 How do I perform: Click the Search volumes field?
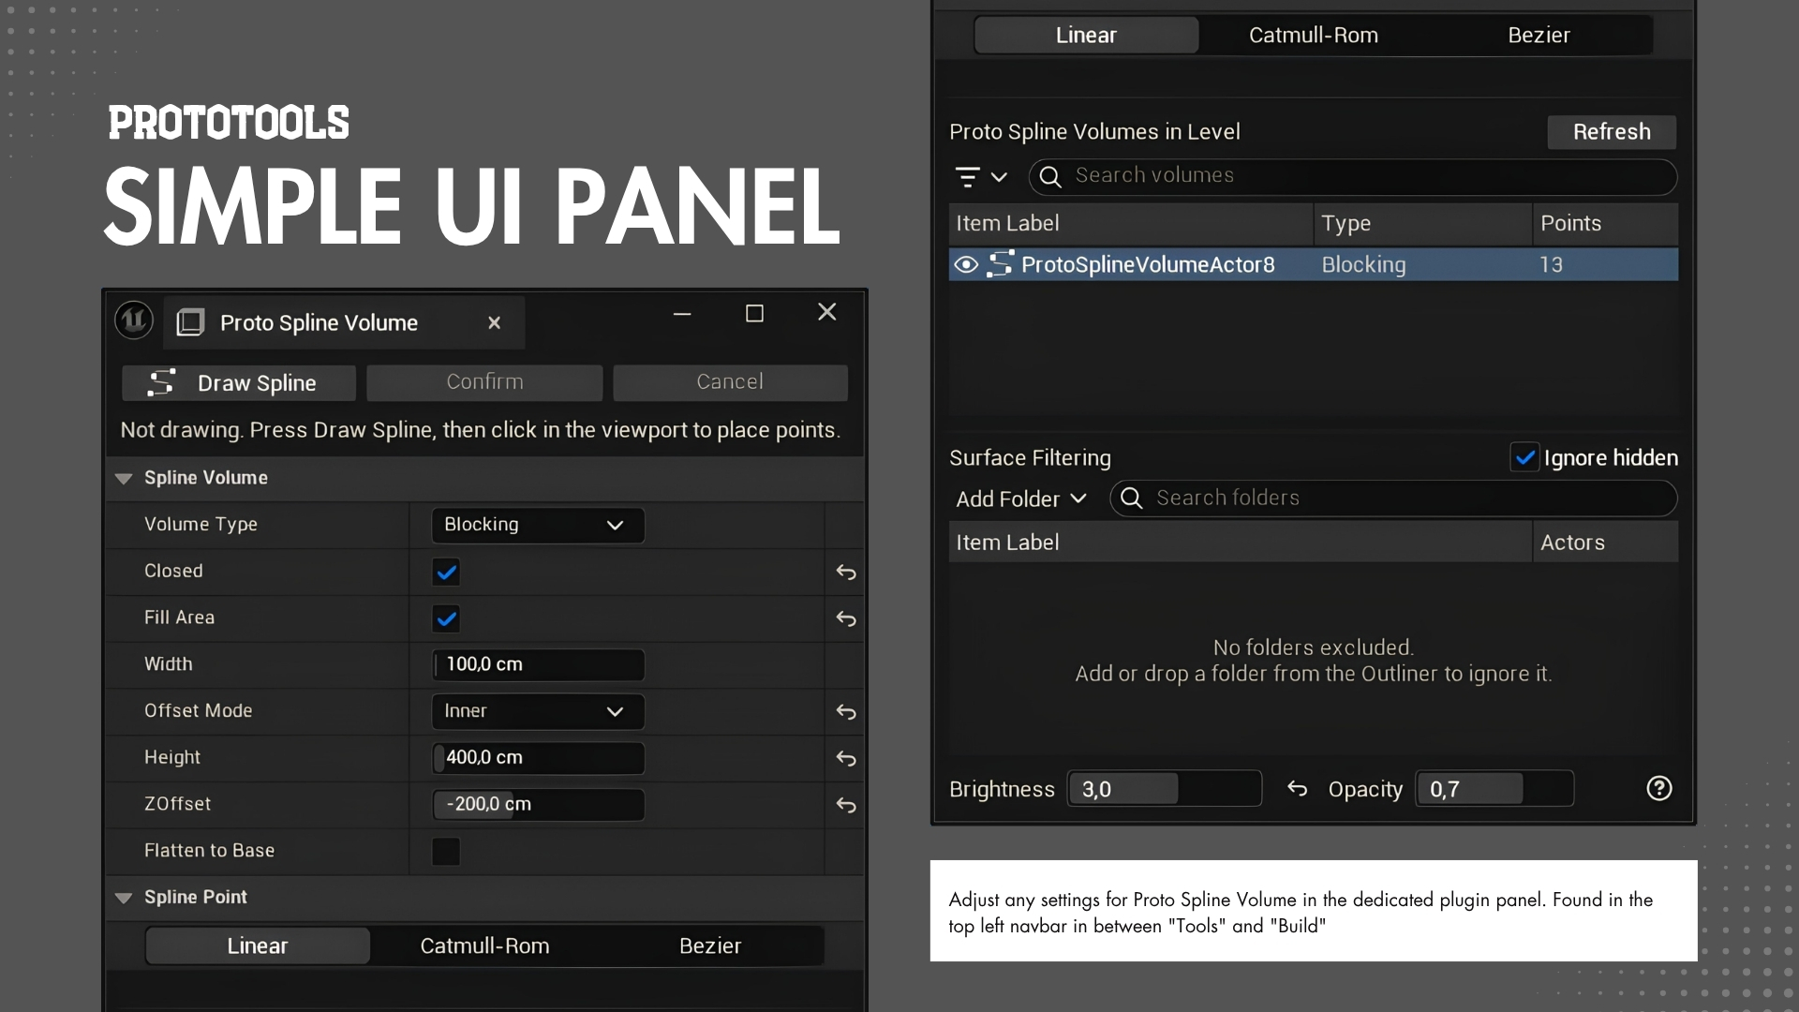point(1352,176)
